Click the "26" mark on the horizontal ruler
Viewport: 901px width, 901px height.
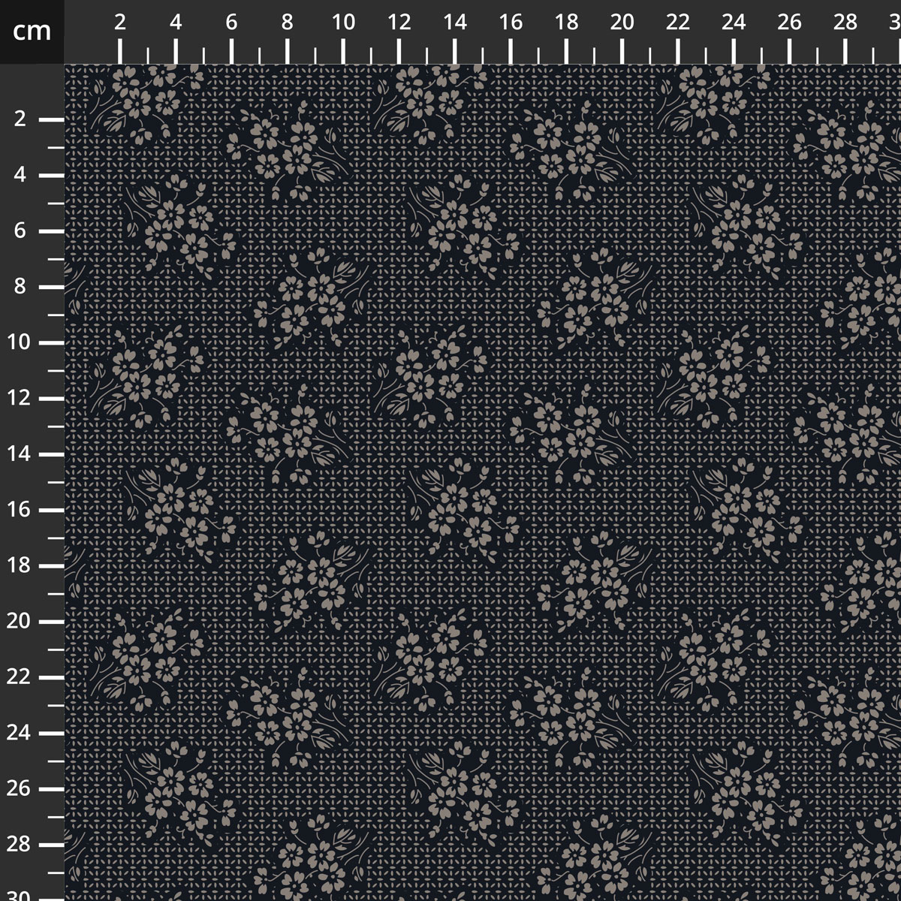coord(790,23)
